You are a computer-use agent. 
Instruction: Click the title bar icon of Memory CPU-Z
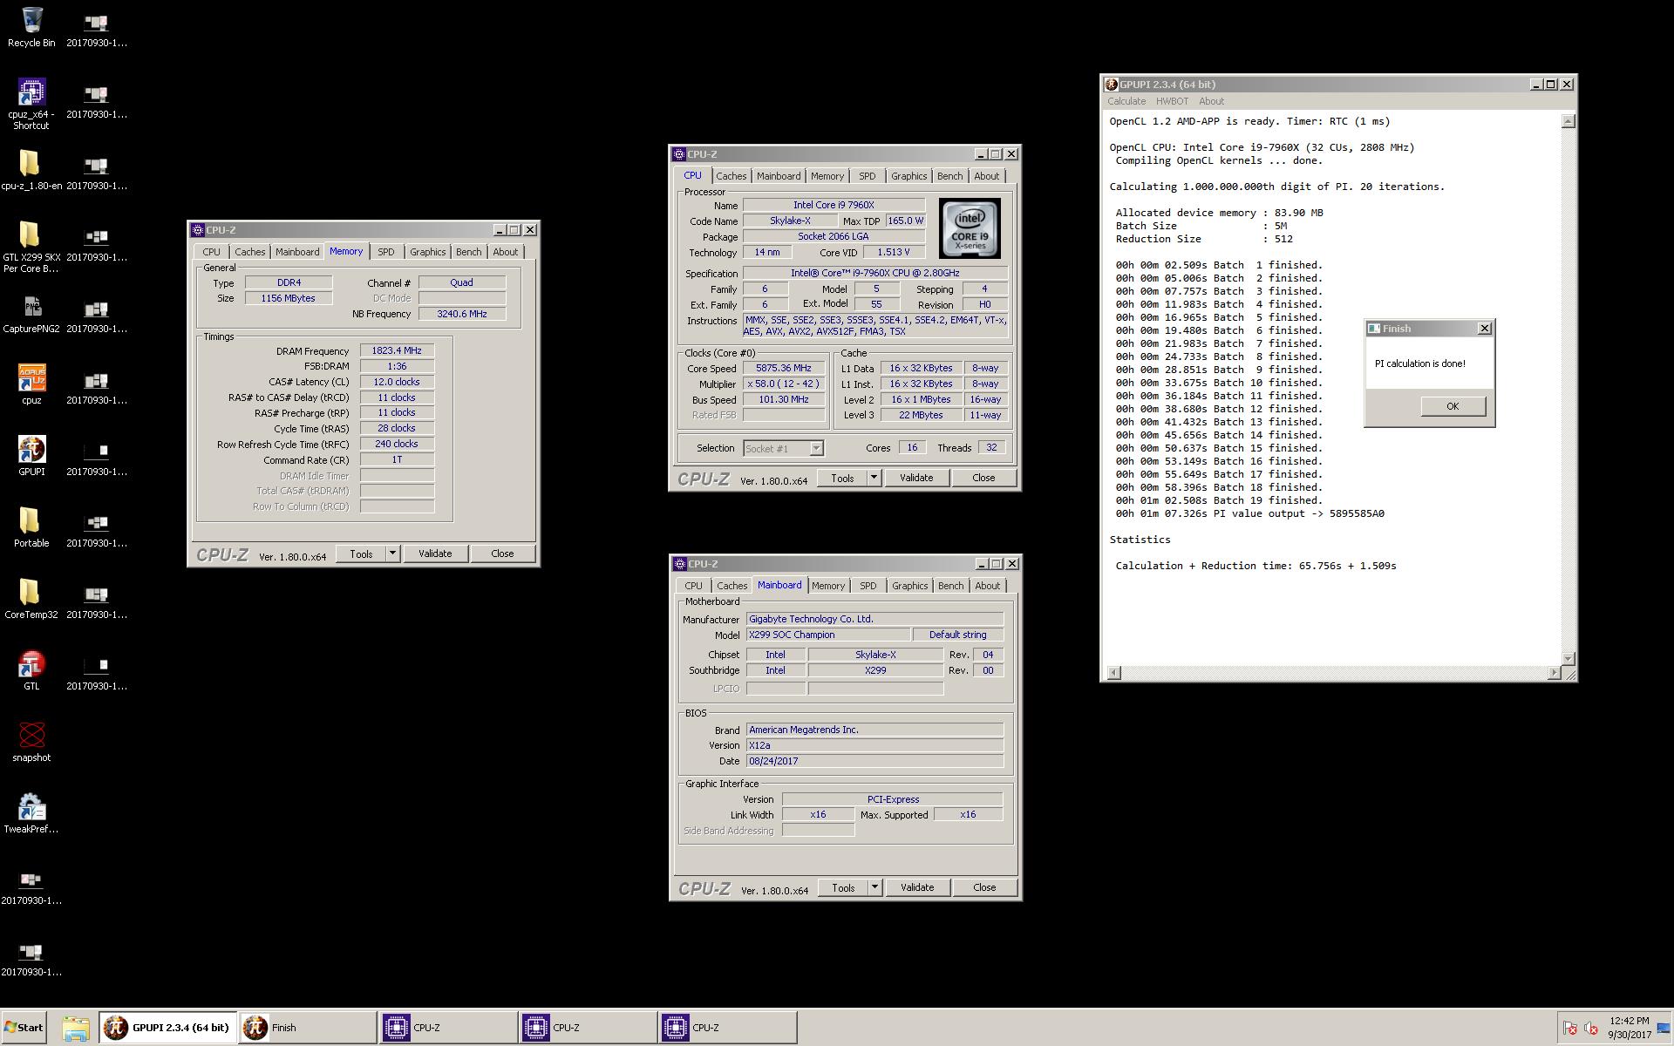[198, 230]
